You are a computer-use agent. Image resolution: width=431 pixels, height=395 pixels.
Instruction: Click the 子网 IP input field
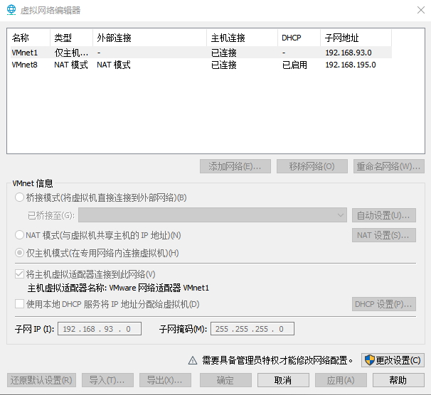(x=101, y=329)
